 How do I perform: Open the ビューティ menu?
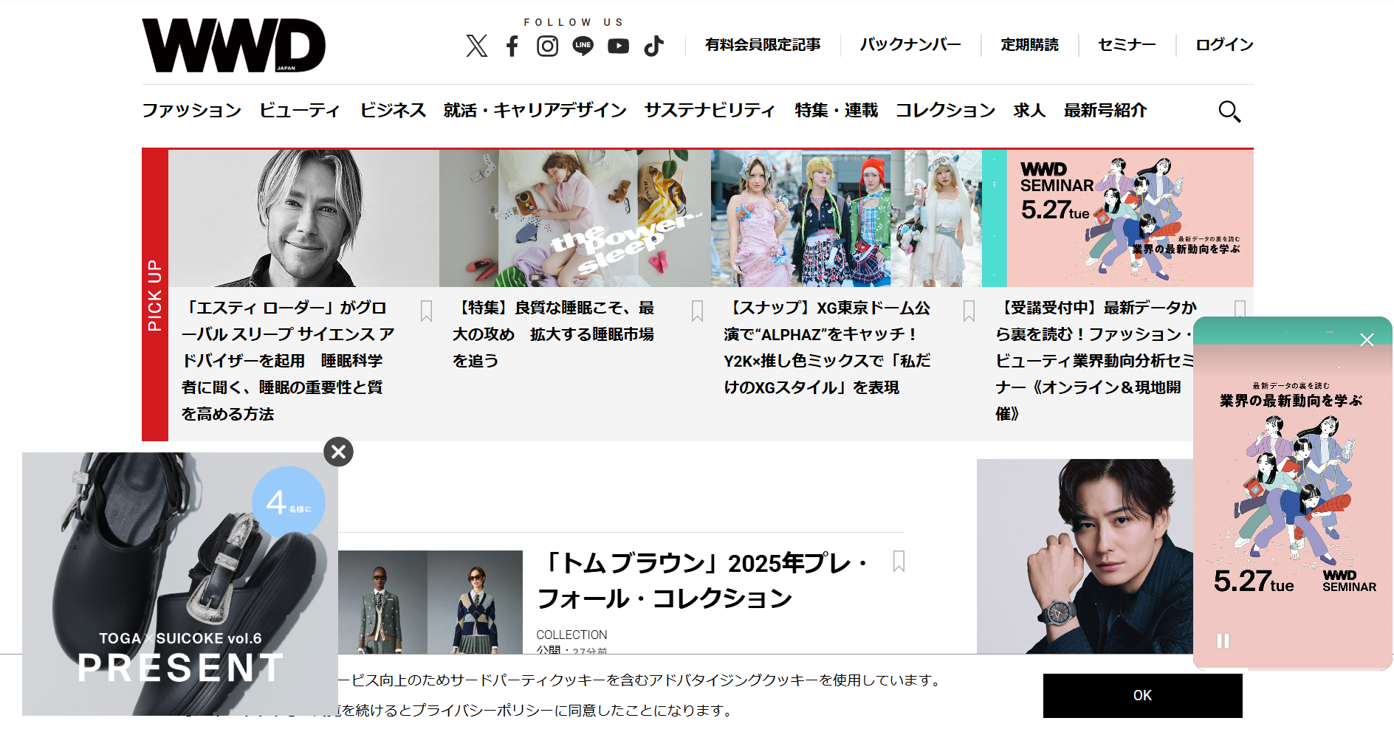pyautogui.click(x=300, y=111)
